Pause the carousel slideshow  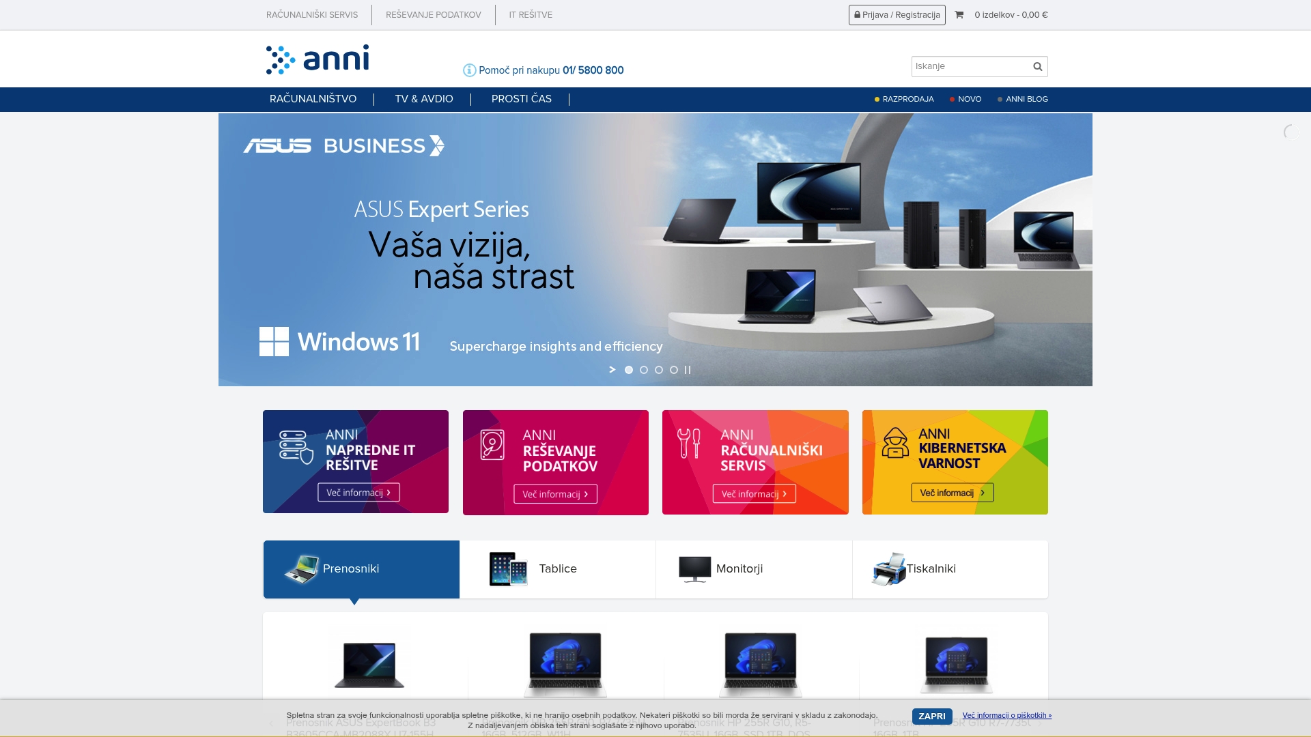[x=688, y=369]
